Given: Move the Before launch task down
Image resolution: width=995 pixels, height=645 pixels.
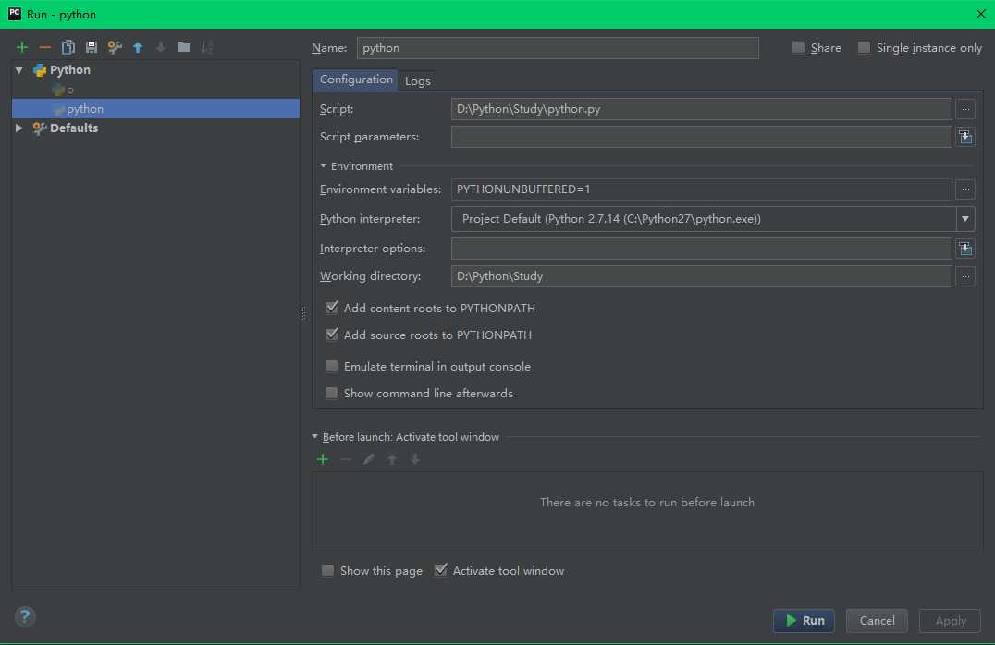Looking at the screenshot, I should [x=415, y=459].
